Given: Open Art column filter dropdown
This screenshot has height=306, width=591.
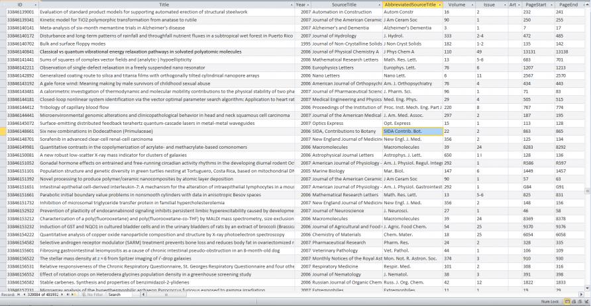Looking at the screenshot, I should (x=519, y=5).
